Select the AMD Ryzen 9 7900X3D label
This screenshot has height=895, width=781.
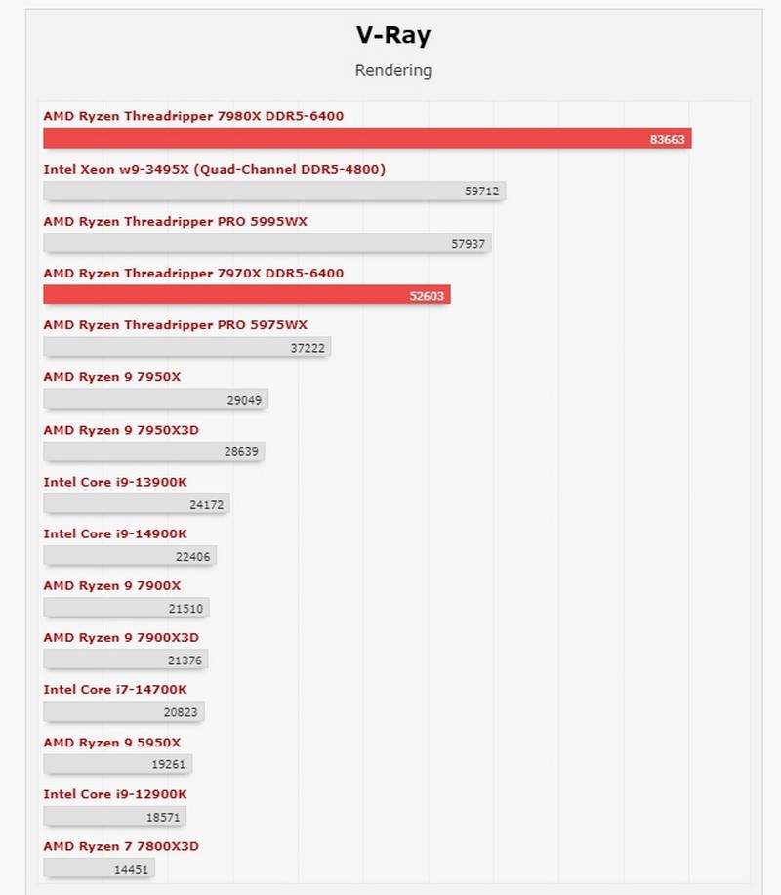121,638
